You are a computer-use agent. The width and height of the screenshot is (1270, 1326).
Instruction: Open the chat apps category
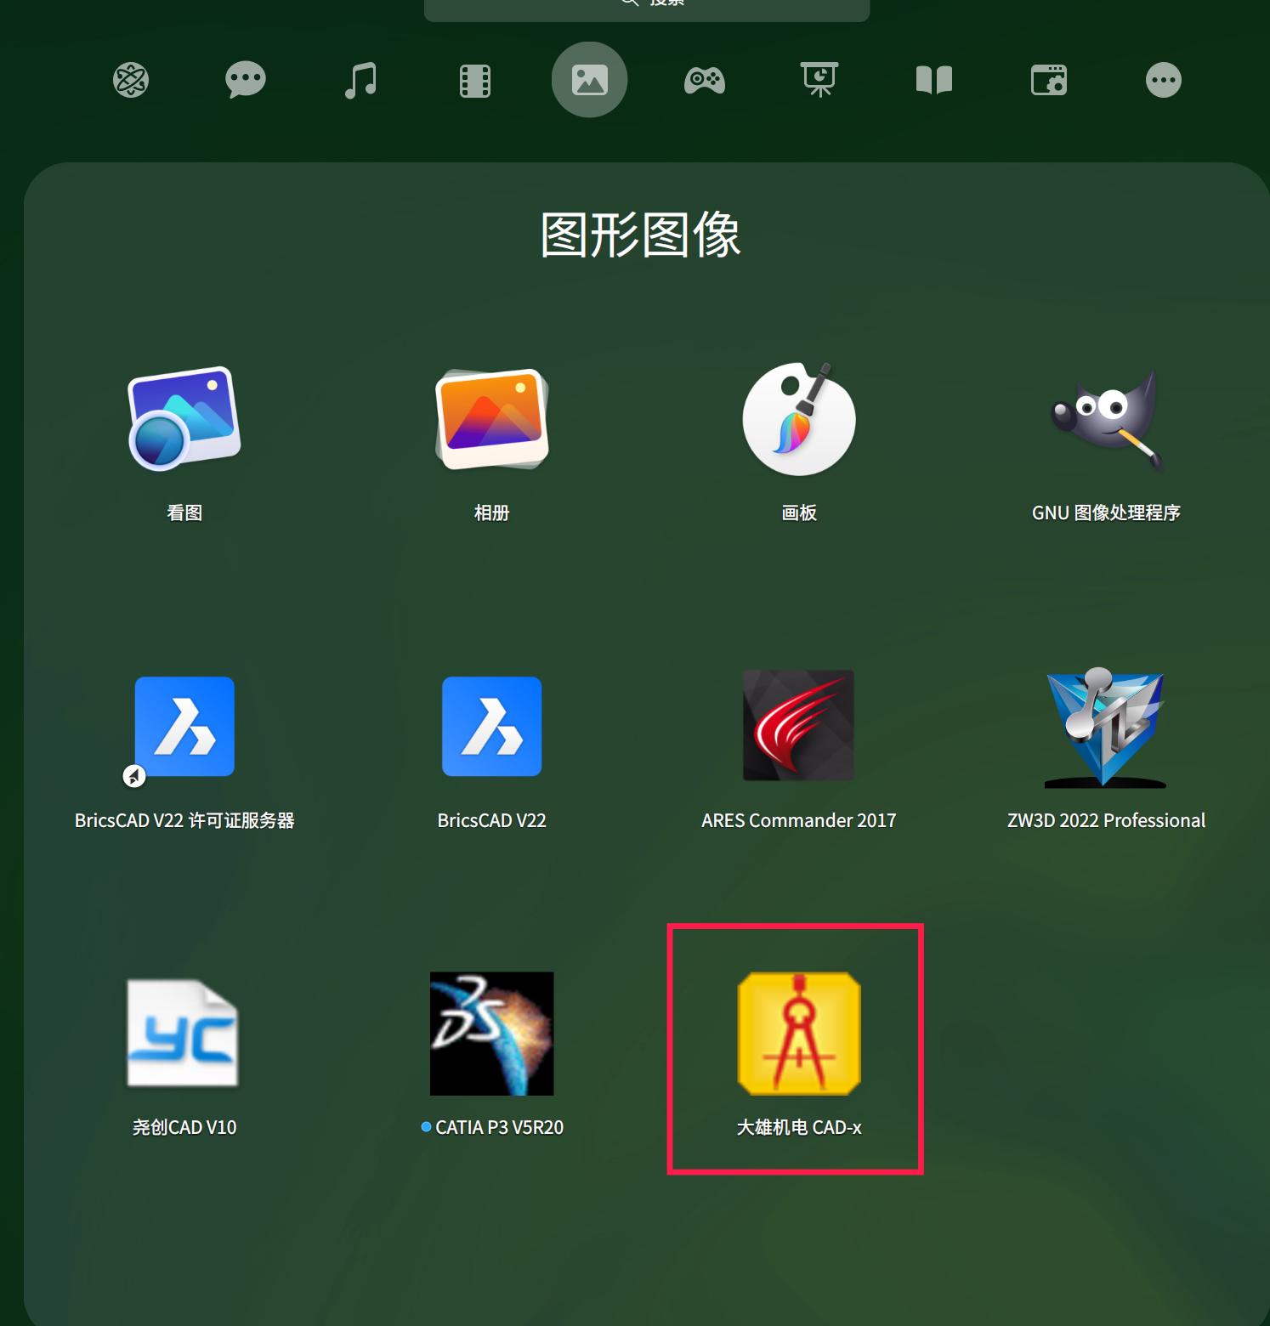[x=245, y=79]
